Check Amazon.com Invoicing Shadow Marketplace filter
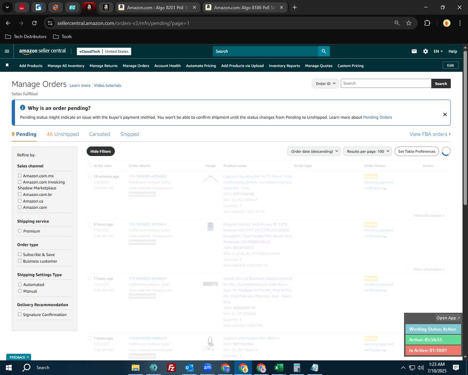This screenshot has width=468, height=375. [x=20, y=182]
